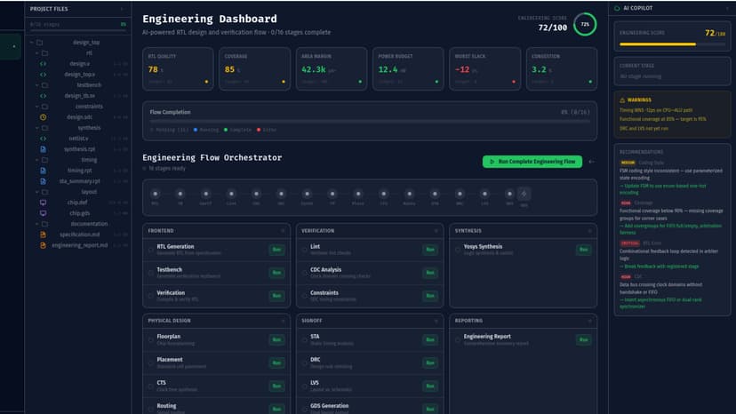Toggle the status circle for STA
Screen dimensions: 736x414
[304, 340]
